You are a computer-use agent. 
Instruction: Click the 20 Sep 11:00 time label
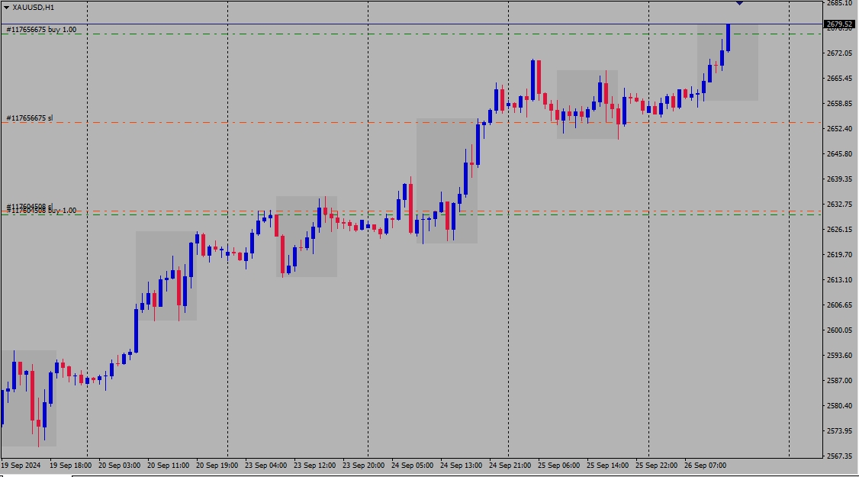pyautogui.click(x=168, y=466)
